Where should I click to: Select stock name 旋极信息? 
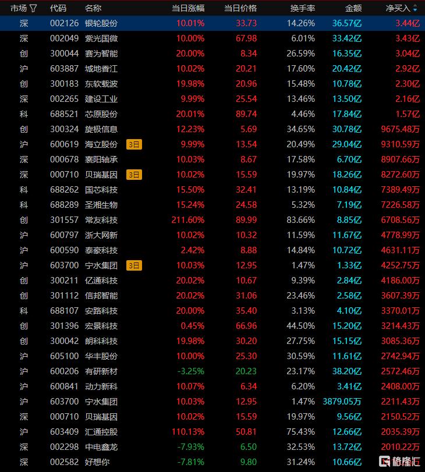click(x=101, y=129)
